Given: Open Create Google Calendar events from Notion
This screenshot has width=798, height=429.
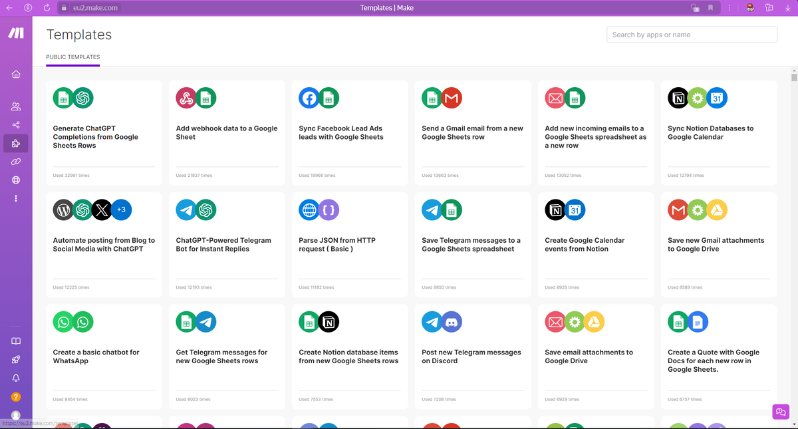Looking at the screenshot, I should click(596, 245).
